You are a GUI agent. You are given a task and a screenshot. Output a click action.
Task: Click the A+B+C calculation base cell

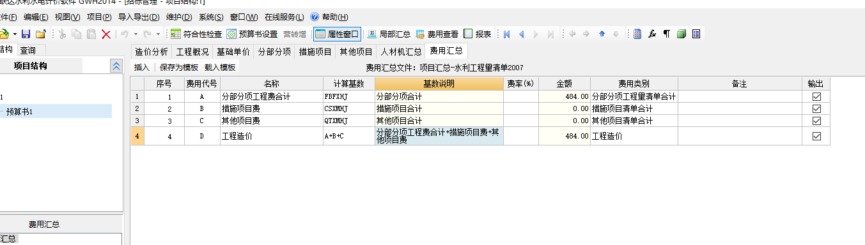(348, 136)
